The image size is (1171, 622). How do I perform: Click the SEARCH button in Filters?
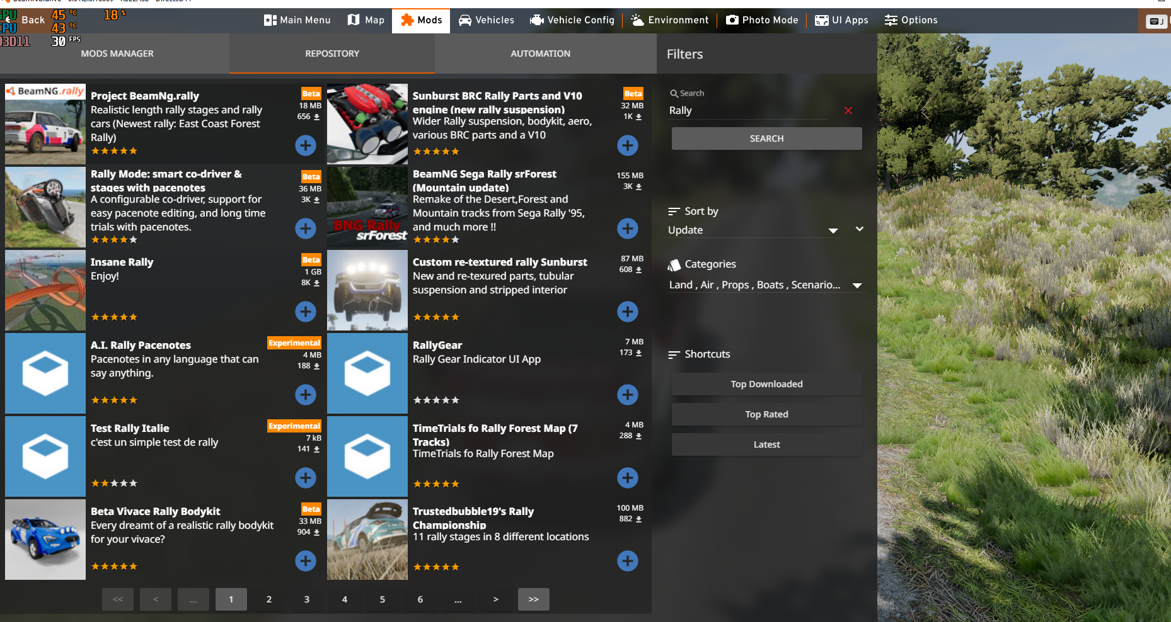coord(767,139)
